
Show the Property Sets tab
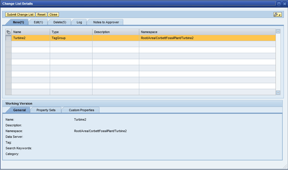pos(46,110)
